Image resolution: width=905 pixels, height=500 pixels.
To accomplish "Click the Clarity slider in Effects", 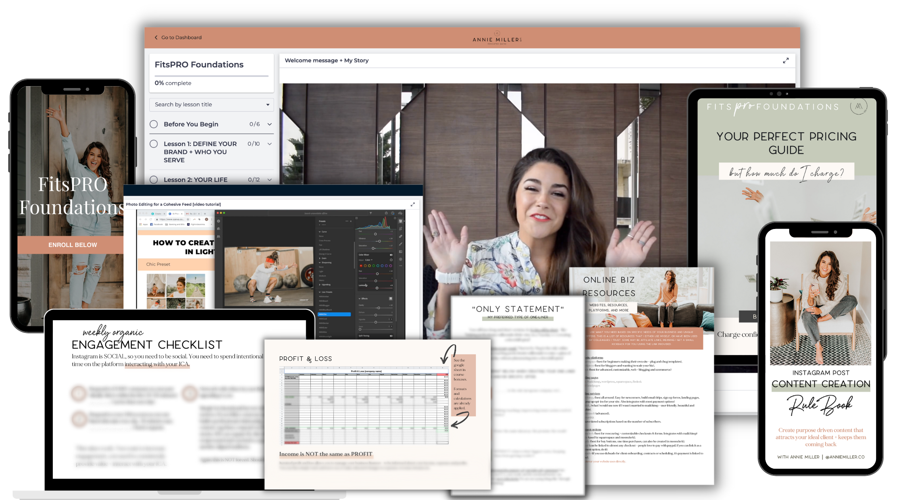I will [379, 308].
